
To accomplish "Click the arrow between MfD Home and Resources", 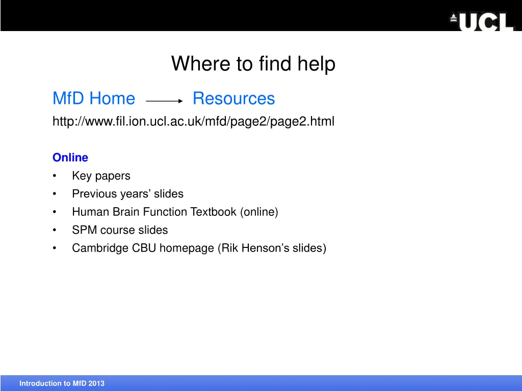I will [x=164, y=101].
